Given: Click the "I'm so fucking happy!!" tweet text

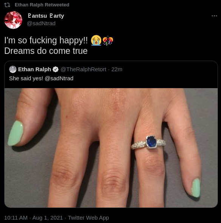Looking at the screenshot, I should tap(46, 40).
